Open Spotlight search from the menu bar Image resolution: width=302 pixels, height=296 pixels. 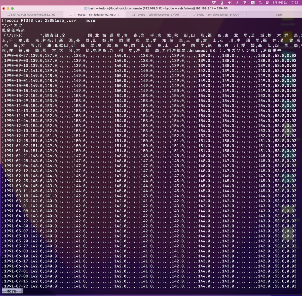click(x=260, y=3)
